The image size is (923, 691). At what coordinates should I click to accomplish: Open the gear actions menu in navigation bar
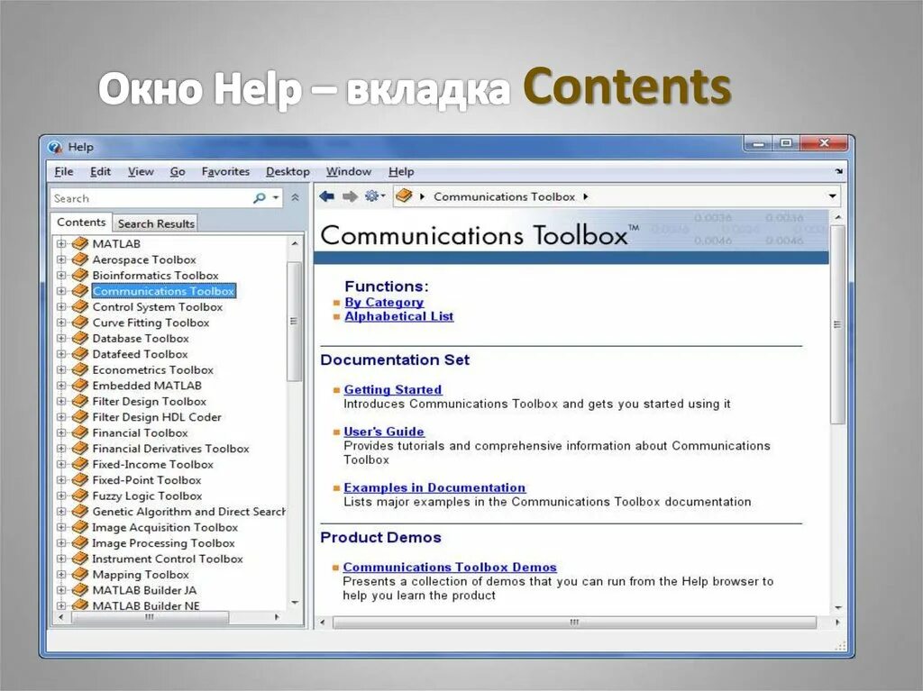point(374,196)
